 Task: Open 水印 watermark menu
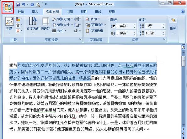pyautogui.click(x=93, y=19)
